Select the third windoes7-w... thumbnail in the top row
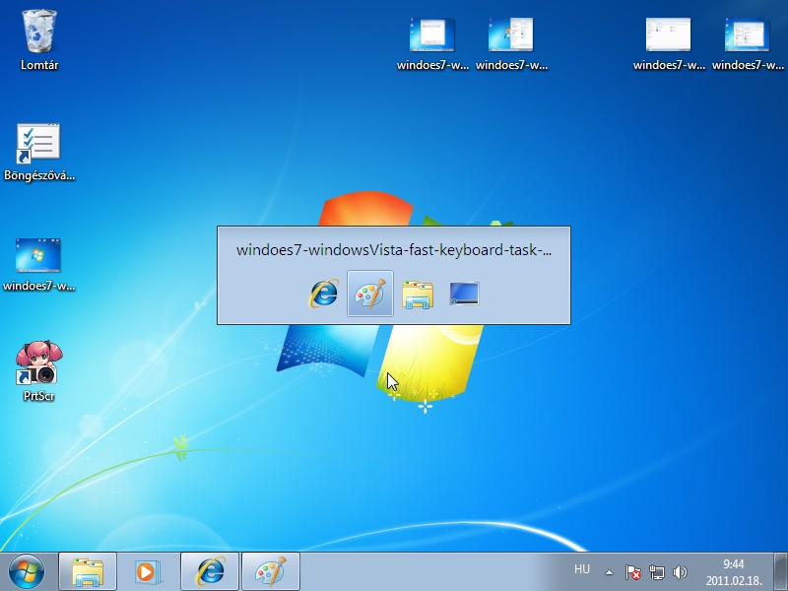788x591 pixels. (669, 43)
